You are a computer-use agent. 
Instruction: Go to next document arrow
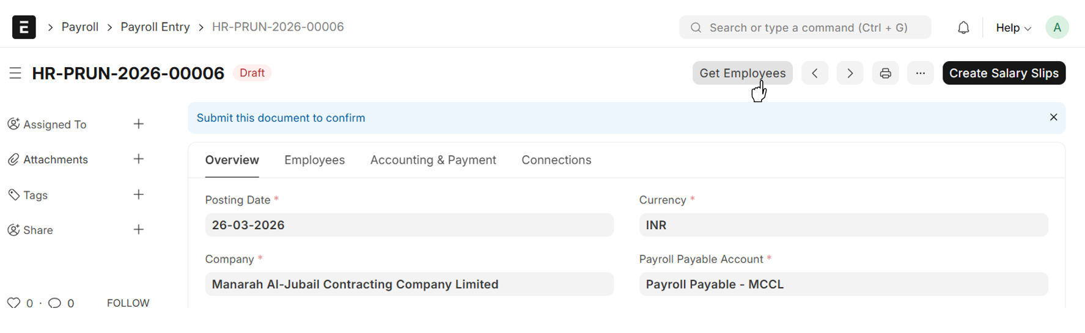tap(850, 73)
